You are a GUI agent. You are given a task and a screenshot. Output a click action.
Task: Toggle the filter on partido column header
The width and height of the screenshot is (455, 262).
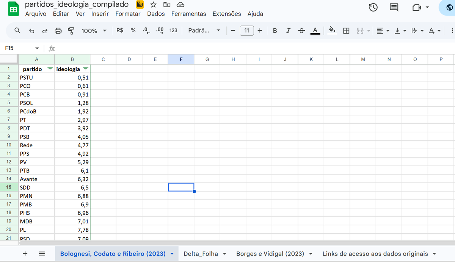(50, 69)
